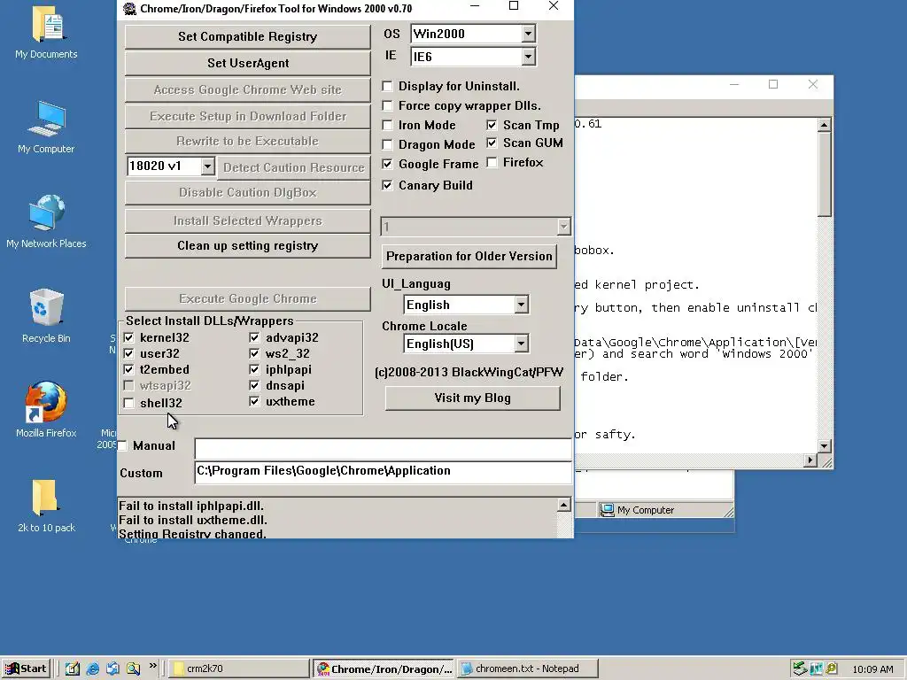Screen dimensions: 907x680
Task: Click the second system tray icon
Action: pos(816,668)
